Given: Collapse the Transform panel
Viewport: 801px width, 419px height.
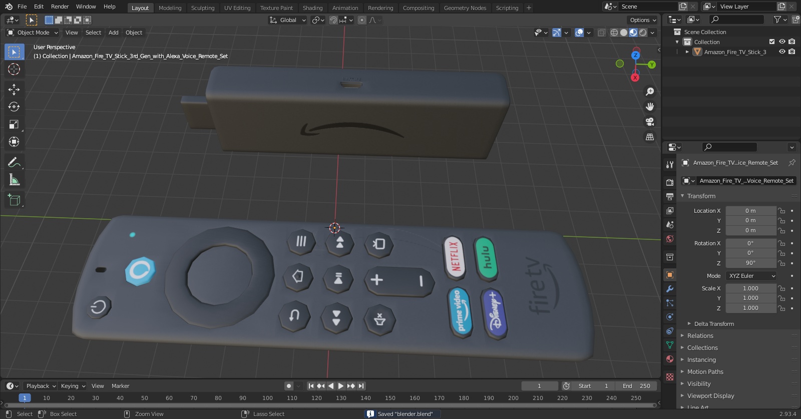Looking at the screenshot, I should tap(701, 196).
